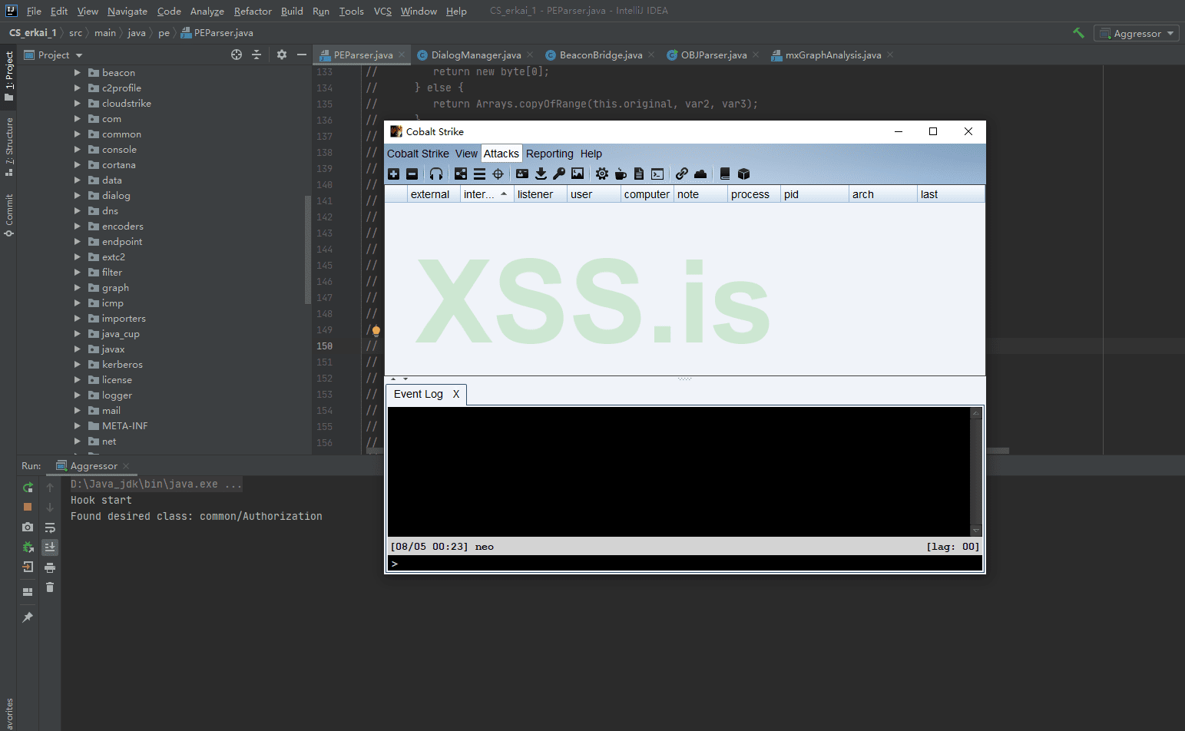Click the src breadcrumb in navigation bar

click(75, 33)
